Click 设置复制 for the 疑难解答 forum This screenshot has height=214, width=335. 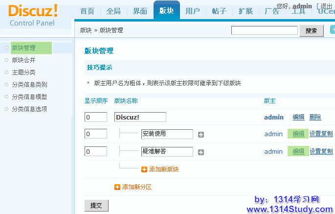tap(321, 151)
